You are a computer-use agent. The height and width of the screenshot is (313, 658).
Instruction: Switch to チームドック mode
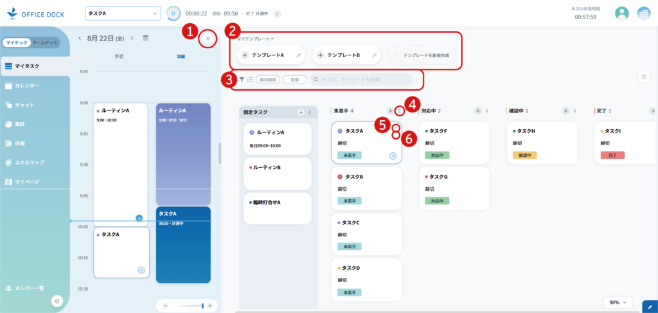(45, 42)
